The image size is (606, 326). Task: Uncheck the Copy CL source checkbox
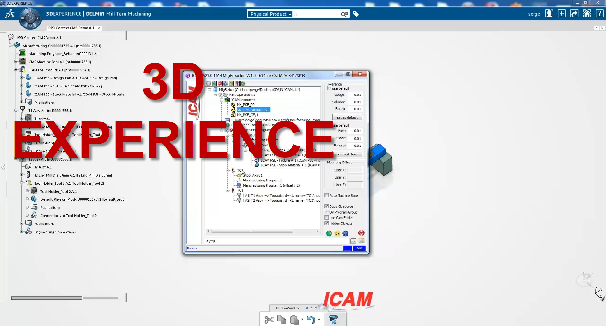pyautogui.click(x=327, y=206)
